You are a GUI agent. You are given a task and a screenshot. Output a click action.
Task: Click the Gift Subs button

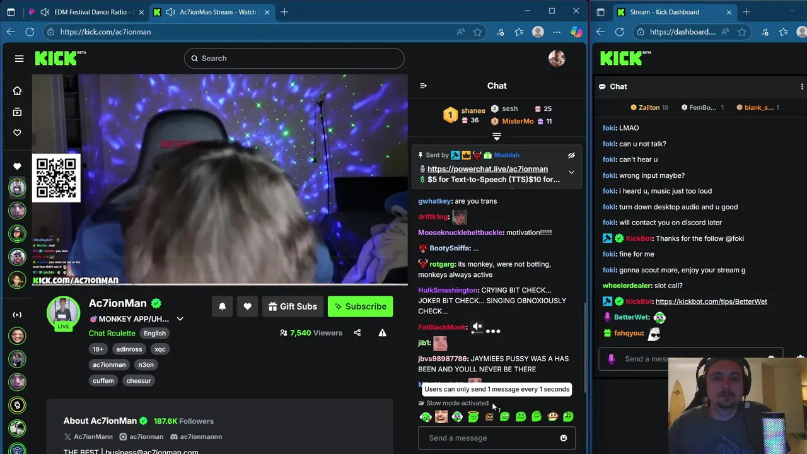293,306
